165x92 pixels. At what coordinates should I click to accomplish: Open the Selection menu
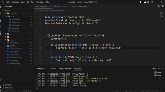click(15, 2)
